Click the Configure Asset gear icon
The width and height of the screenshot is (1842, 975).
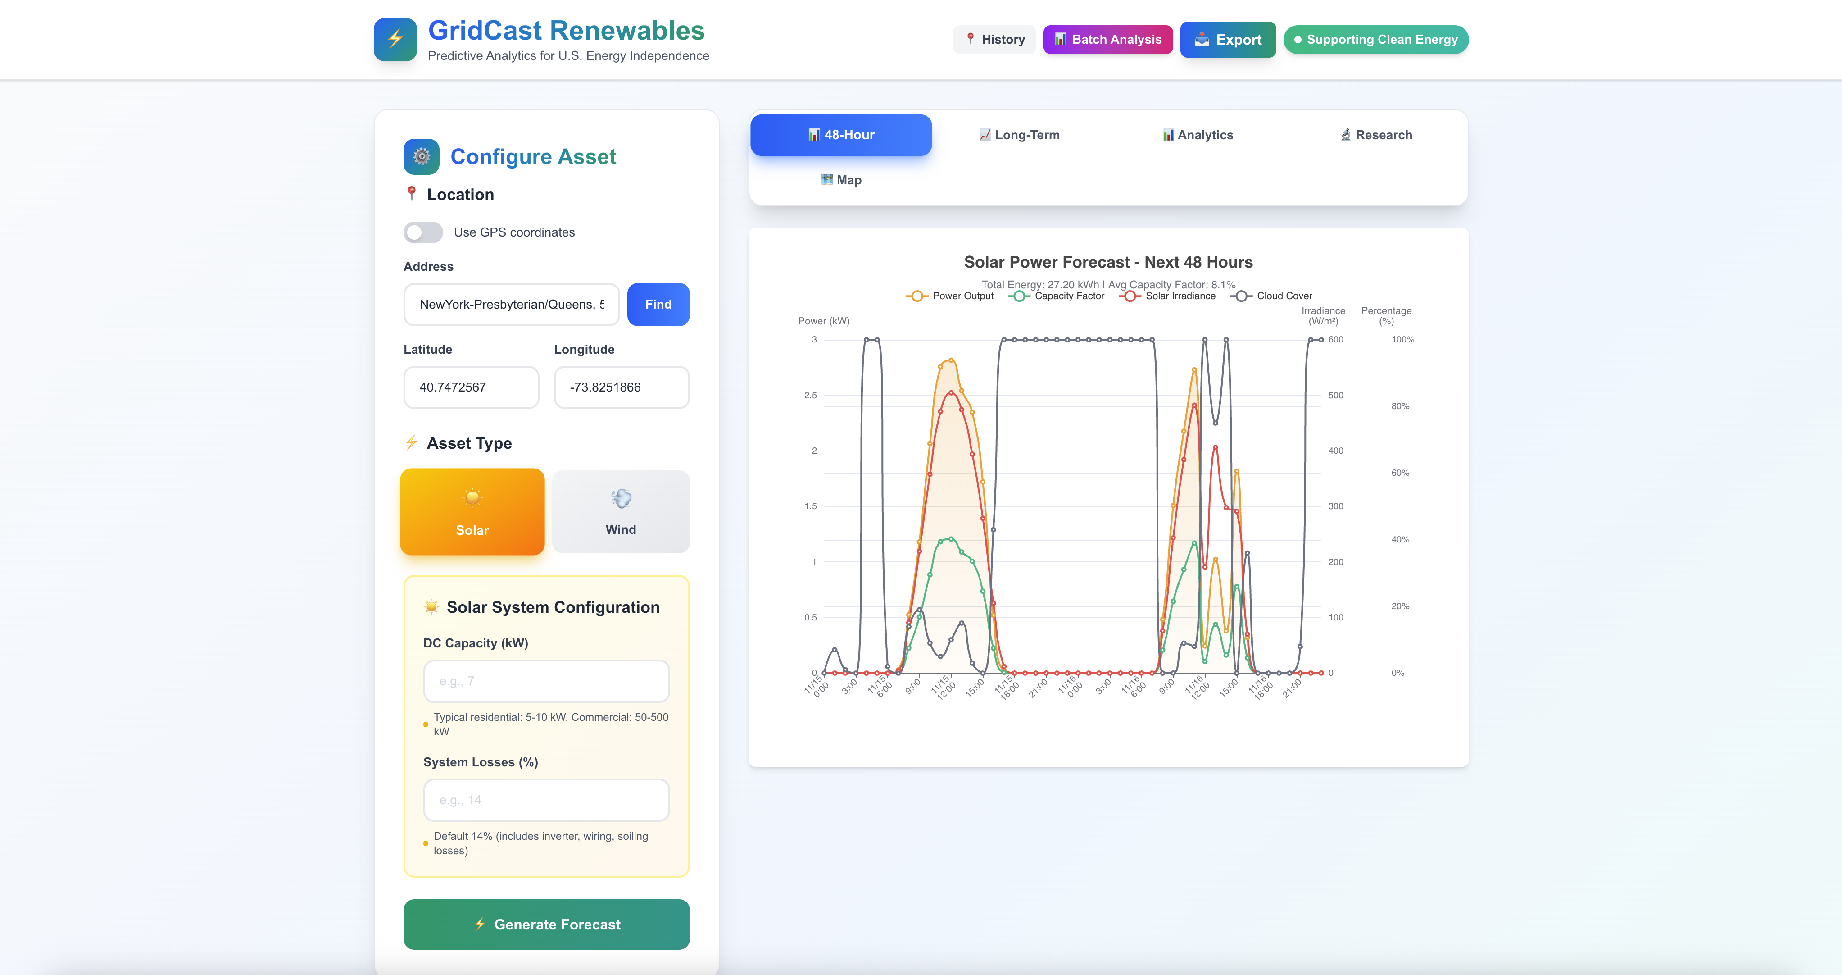pyautogui.click(x=421, y=156)
